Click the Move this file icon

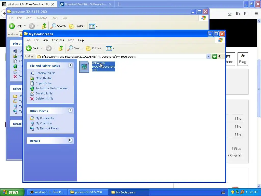[32, 78]
